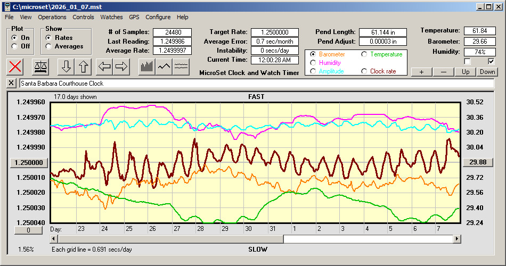Open the GPS menu
The width and height of the screenshot is (506, 266).
pyautogui.click(x=134, y=17)
